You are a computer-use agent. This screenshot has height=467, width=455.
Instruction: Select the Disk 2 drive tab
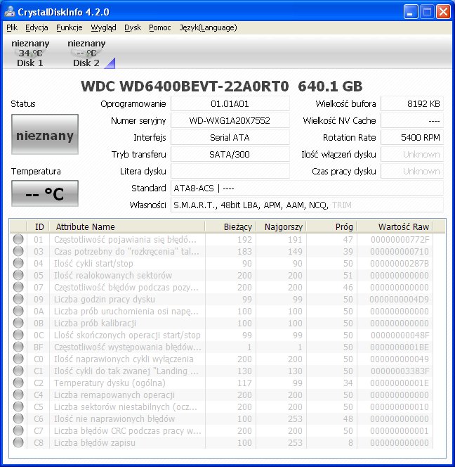(x=86, y=53)
